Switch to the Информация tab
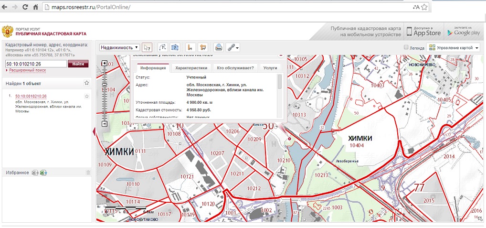The width and height of the screenshot is (486, 228). point(153,68)
